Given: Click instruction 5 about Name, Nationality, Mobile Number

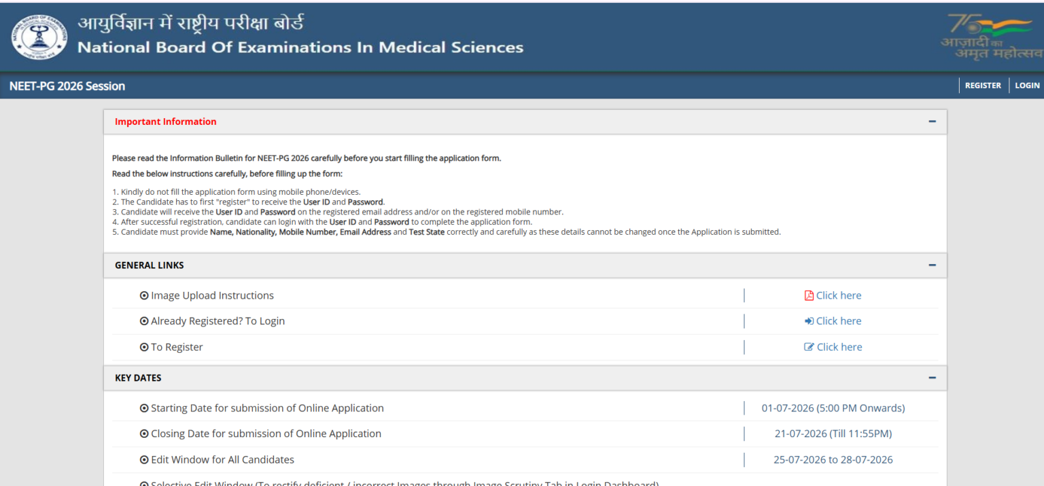Looking at the screenshot, I should click(447, 231).
